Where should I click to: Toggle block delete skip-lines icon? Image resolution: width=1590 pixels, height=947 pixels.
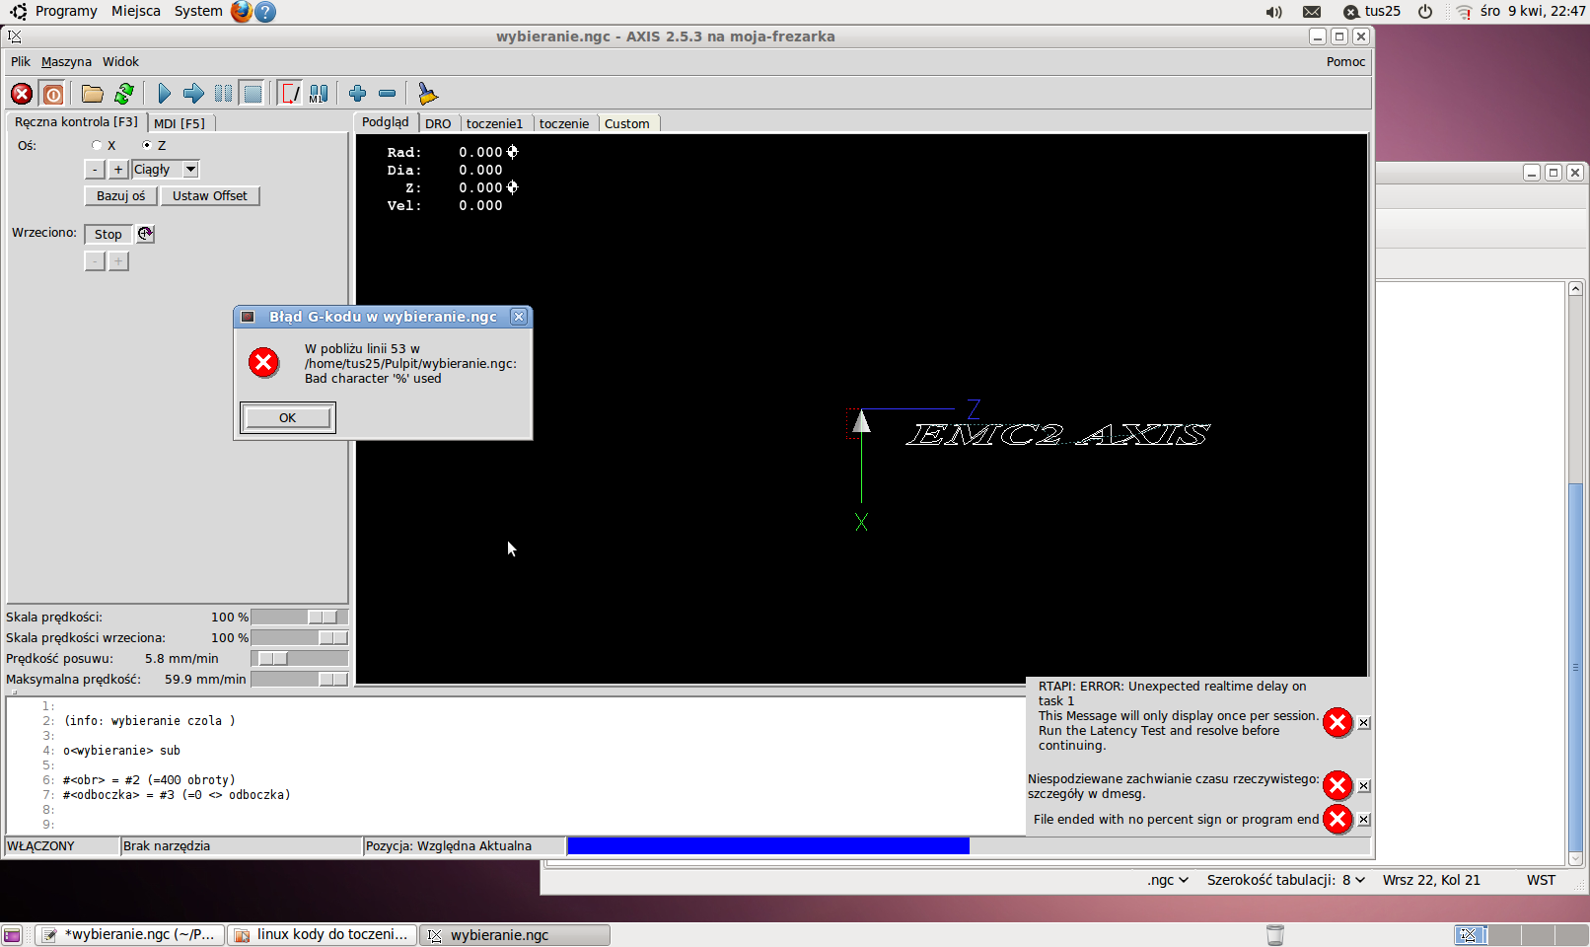pos(290,94)
